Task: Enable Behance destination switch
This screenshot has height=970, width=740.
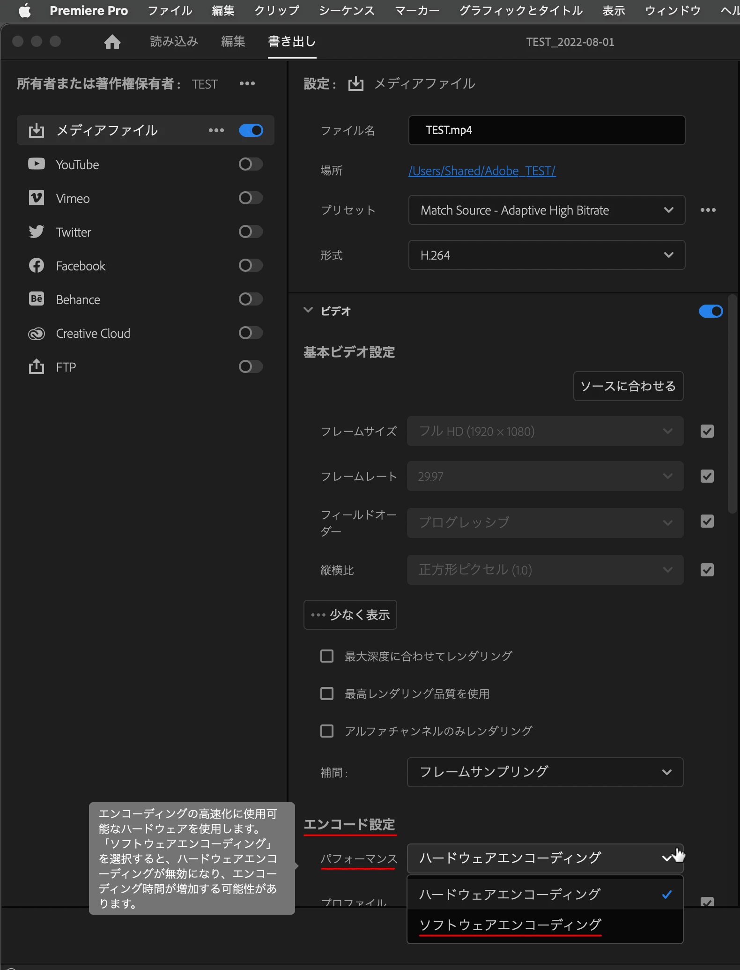Action: pos(251,299)
